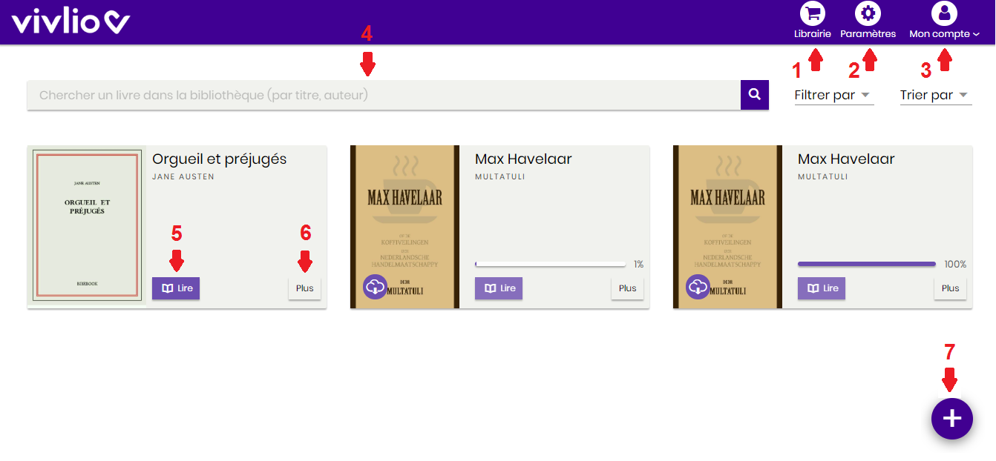The image size is (996, 461).
Task: Expand the Trier par dropdown
Action: (936, 95)
